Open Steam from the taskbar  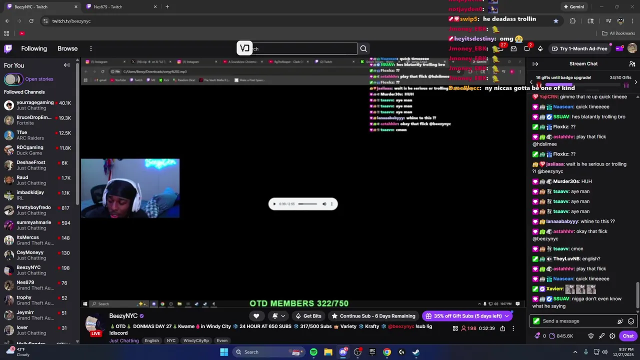pyautogui.click(x=416, y=352)
